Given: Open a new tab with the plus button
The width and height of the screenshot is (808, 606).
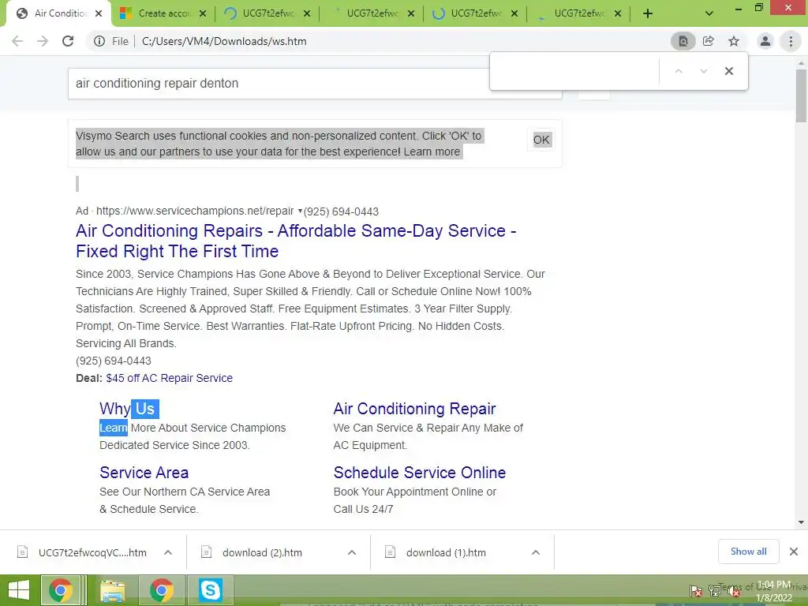Looking at the screenshot, I should [648, 14].
